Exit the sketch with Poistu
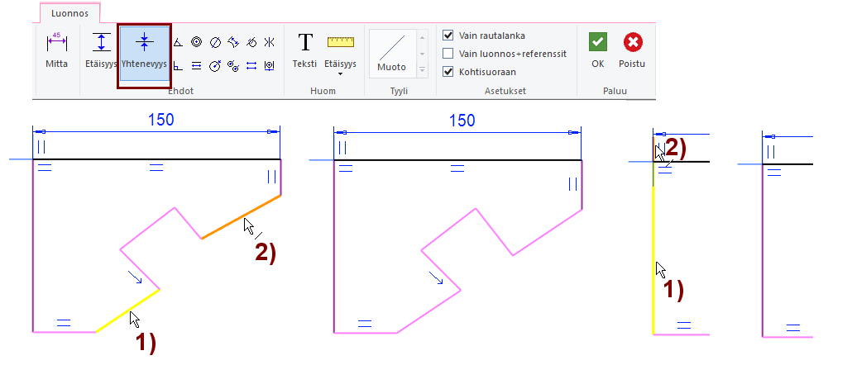 (x=632, y=50)
